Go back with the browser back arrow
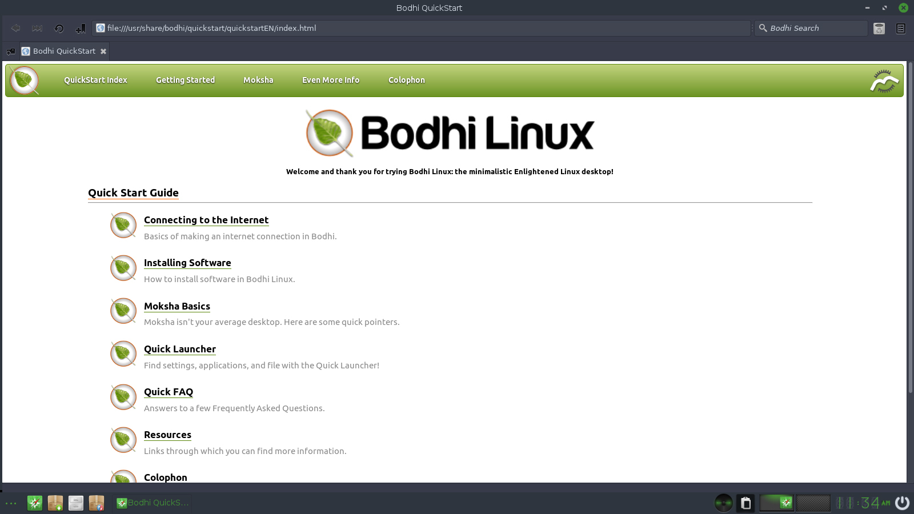This screenshot has width=914, height=514. [16, 28]
